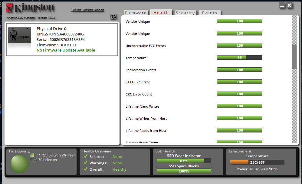Viewport: 302px width, 184px height.
Task: Click the partitioning pie chart
Action: click(x=19, y=164)
